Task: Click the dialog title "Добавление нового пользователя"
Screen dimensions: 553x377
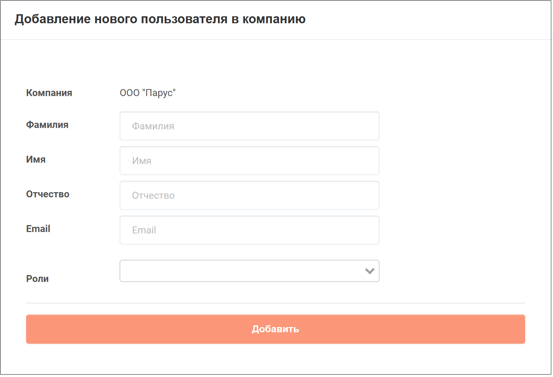Action: (x=122, y=19)
